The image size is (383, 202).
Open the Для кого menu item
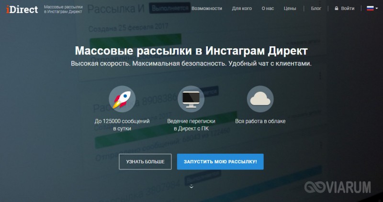pyautogui.click(x=242, y=9)
